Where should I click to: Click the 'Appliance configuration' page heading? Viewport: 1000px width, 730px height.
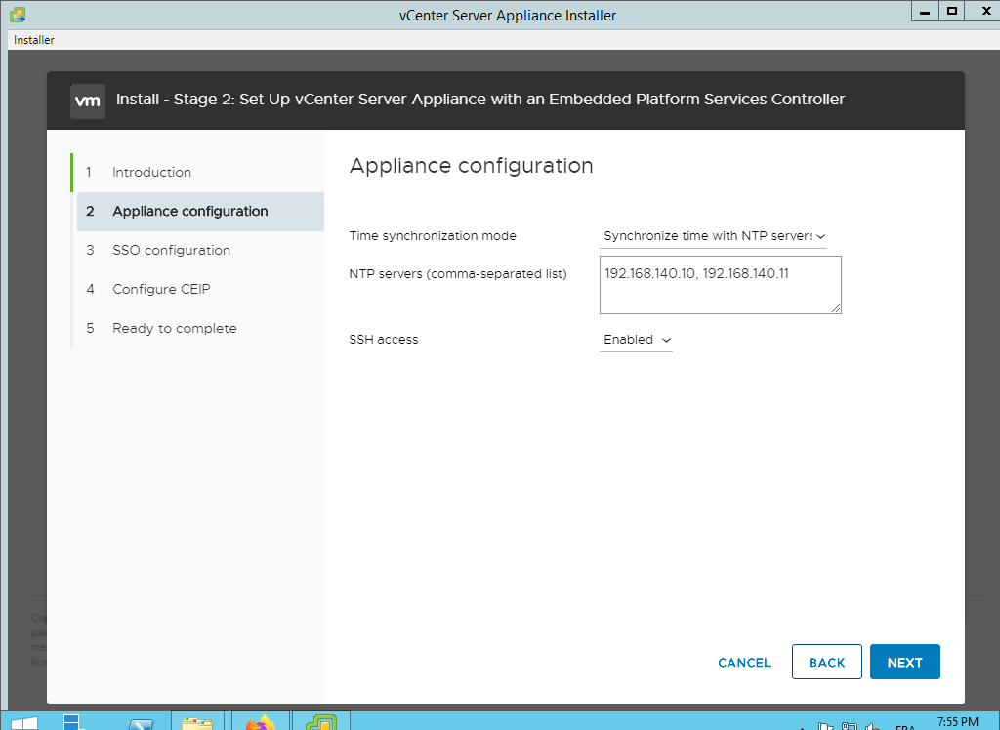click(x=472, y=166)
